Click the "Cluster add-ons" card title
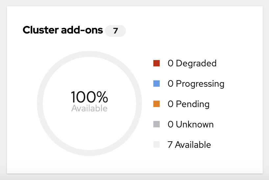 (x=62, y=31)
